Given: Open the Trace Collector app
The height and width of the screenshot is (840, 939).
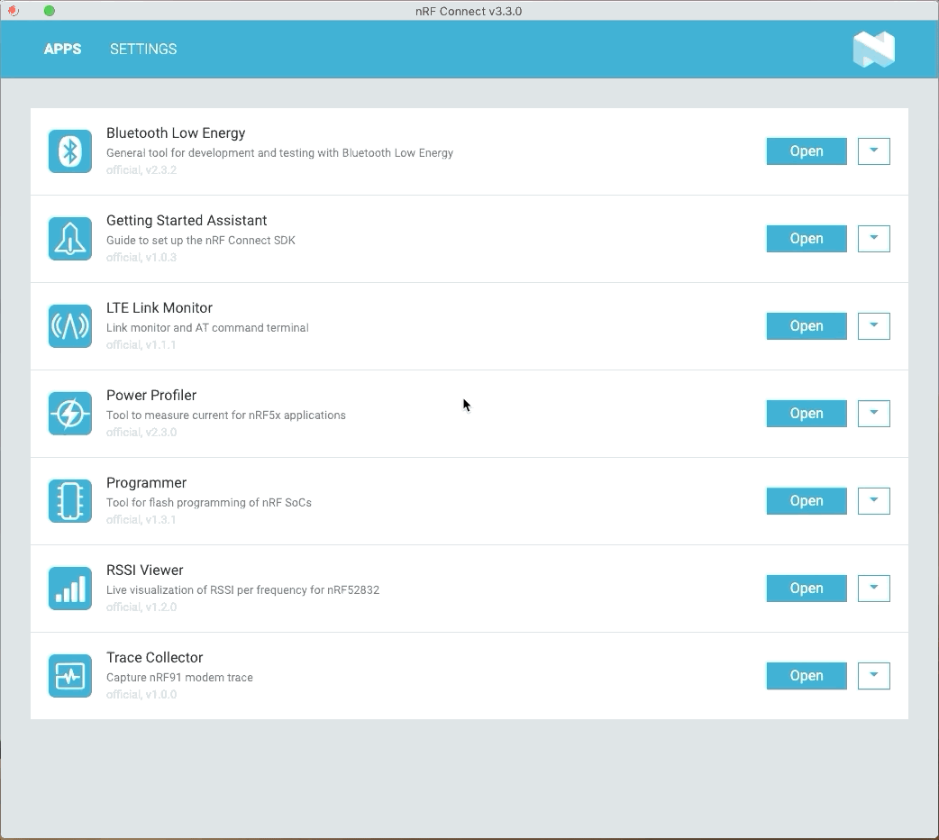Looking at the screenshot, I should (x=806, y=676).
